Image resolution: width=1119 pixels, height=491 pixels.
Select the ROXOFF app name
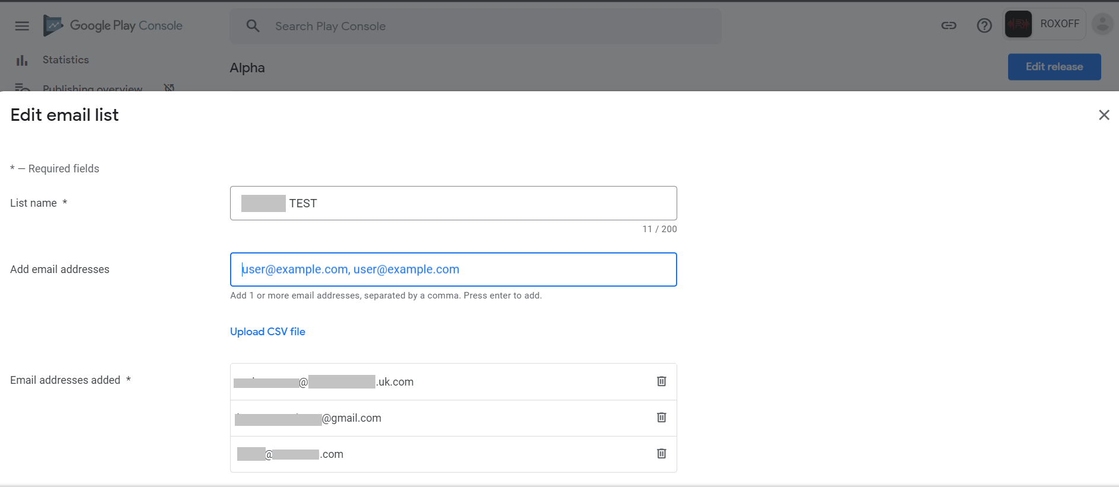tap(1060, 24)
